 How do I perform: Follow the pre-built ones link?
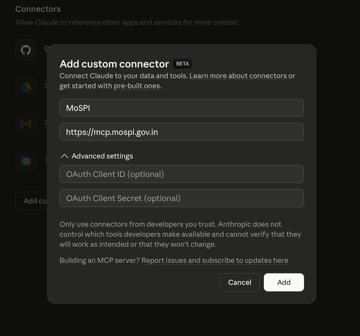pyautogui.click(x=137, y=86)
